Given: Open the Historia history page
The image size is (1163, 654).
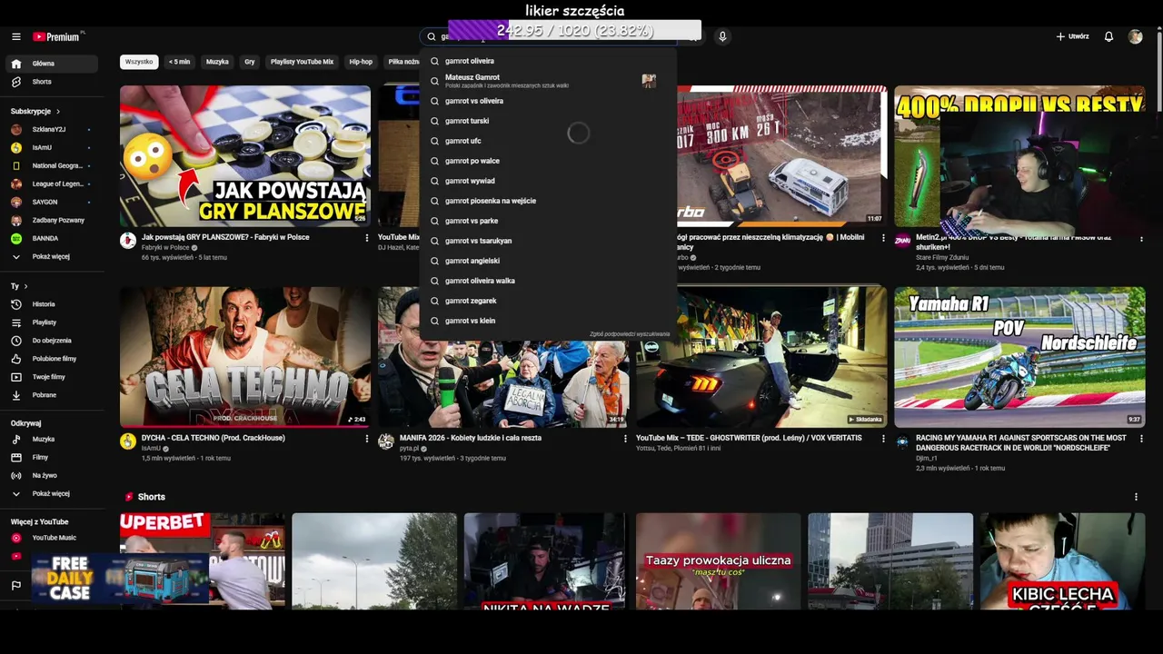Looking at the screenshot, I should coord(51,304).
